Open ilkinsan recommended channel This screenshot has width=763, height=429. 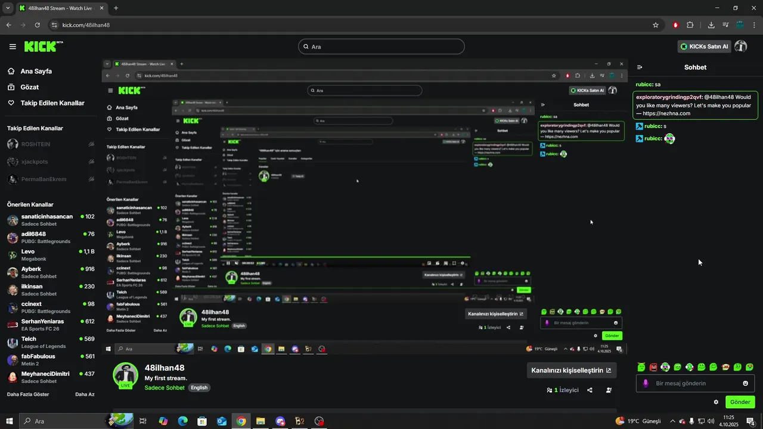coord(51,290)
